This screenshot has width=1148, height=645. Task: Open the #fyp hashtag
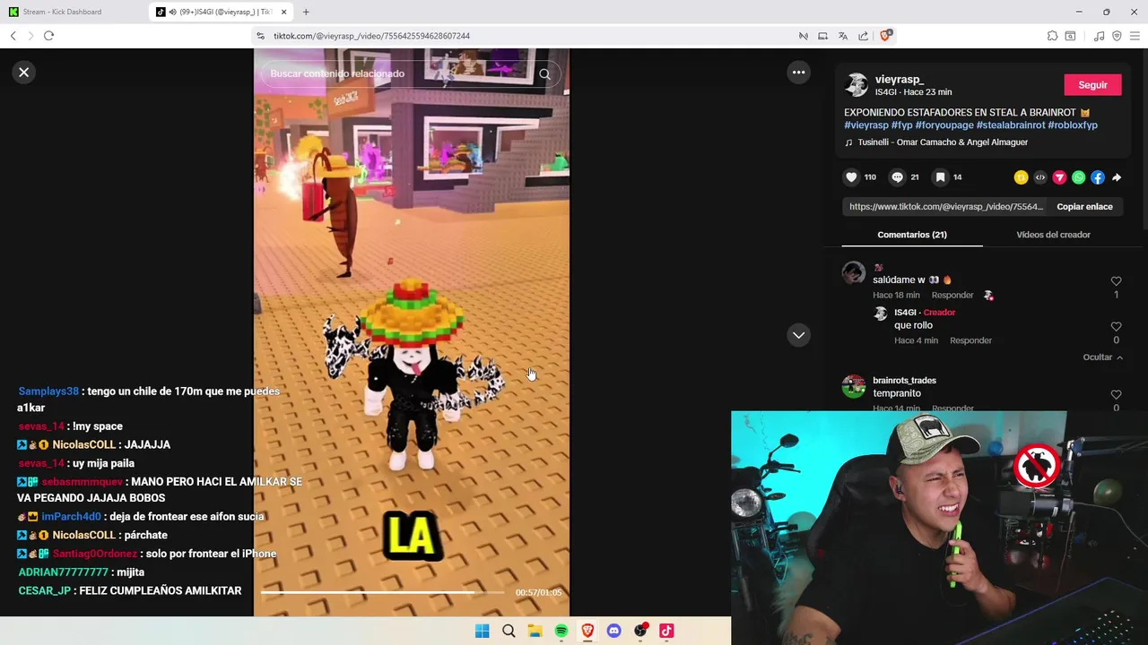click(x=901, y=125)
